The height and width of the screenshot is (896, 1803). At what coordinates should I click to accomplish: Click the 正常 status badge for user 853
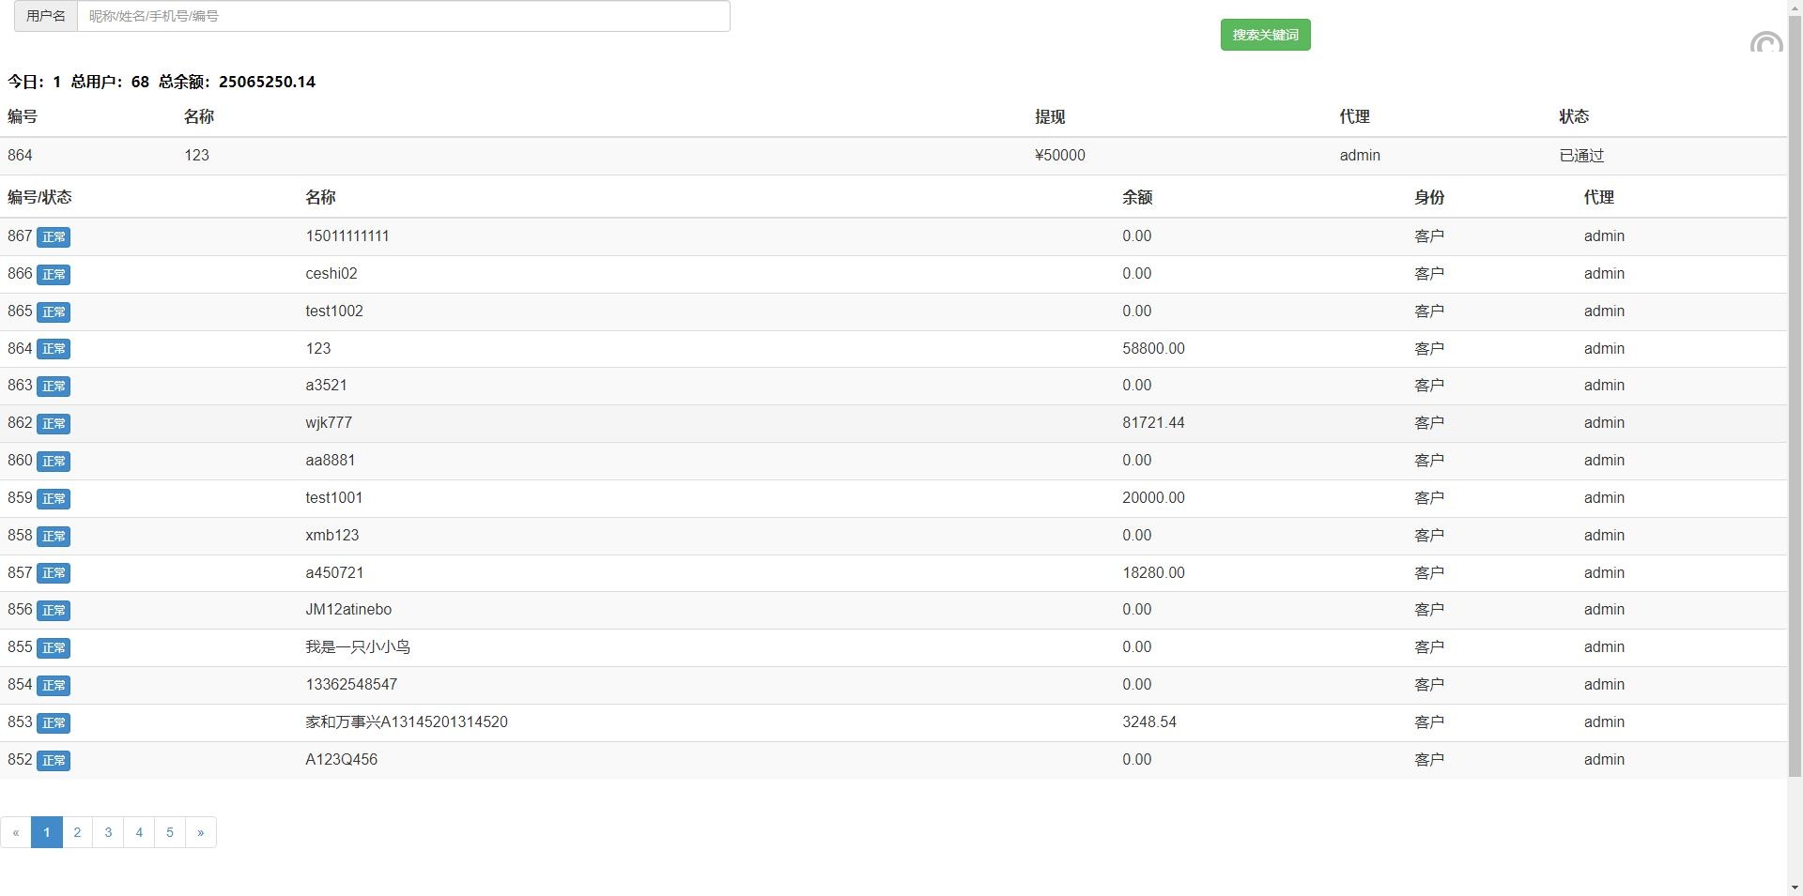click(x=54, y=723)
